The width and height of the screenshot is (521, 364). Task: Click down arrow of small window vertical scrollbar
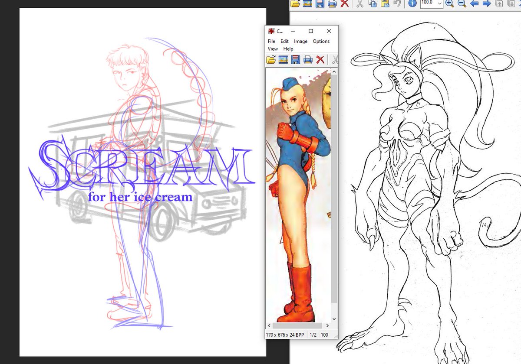[334, 318]
